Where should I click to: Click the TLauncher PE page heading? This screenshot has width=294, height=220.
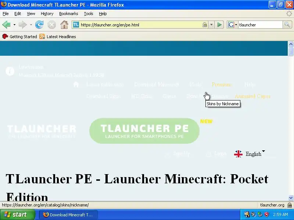[x=137, y=187]
